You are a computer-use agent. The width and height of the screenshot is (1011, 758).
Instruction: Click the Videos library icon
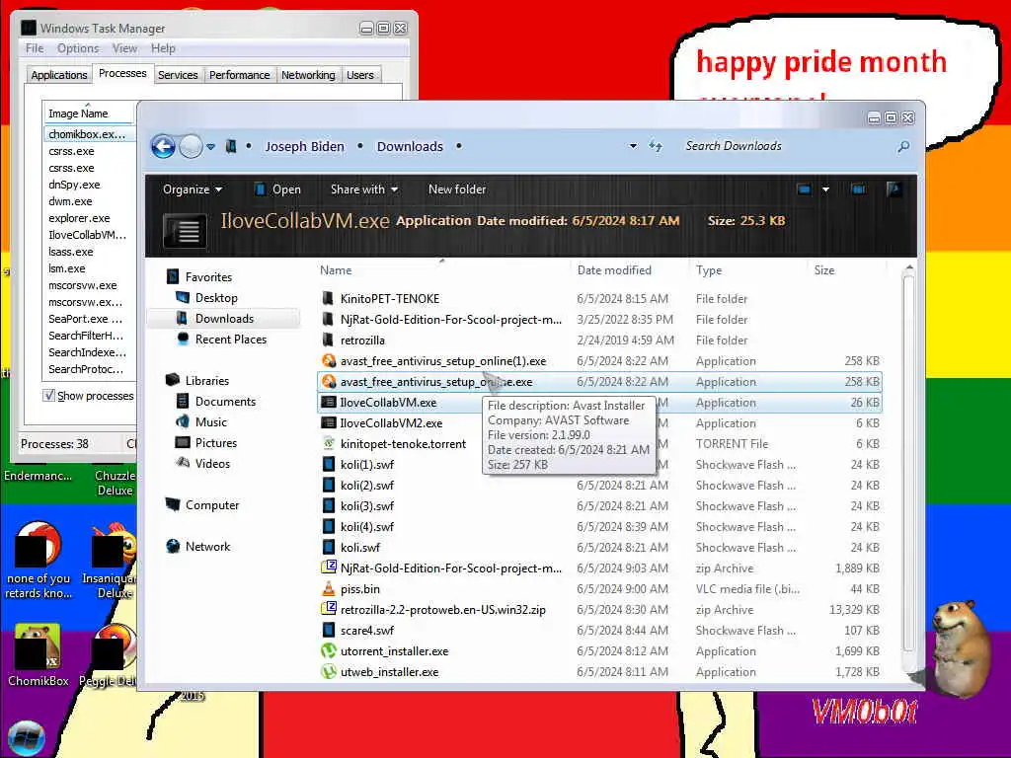coord(183,464)
